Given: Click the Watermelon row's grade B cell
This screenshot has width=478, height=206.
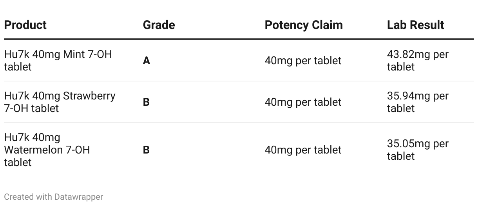Looking at the screenshot, I should click(x=146, y=150).
